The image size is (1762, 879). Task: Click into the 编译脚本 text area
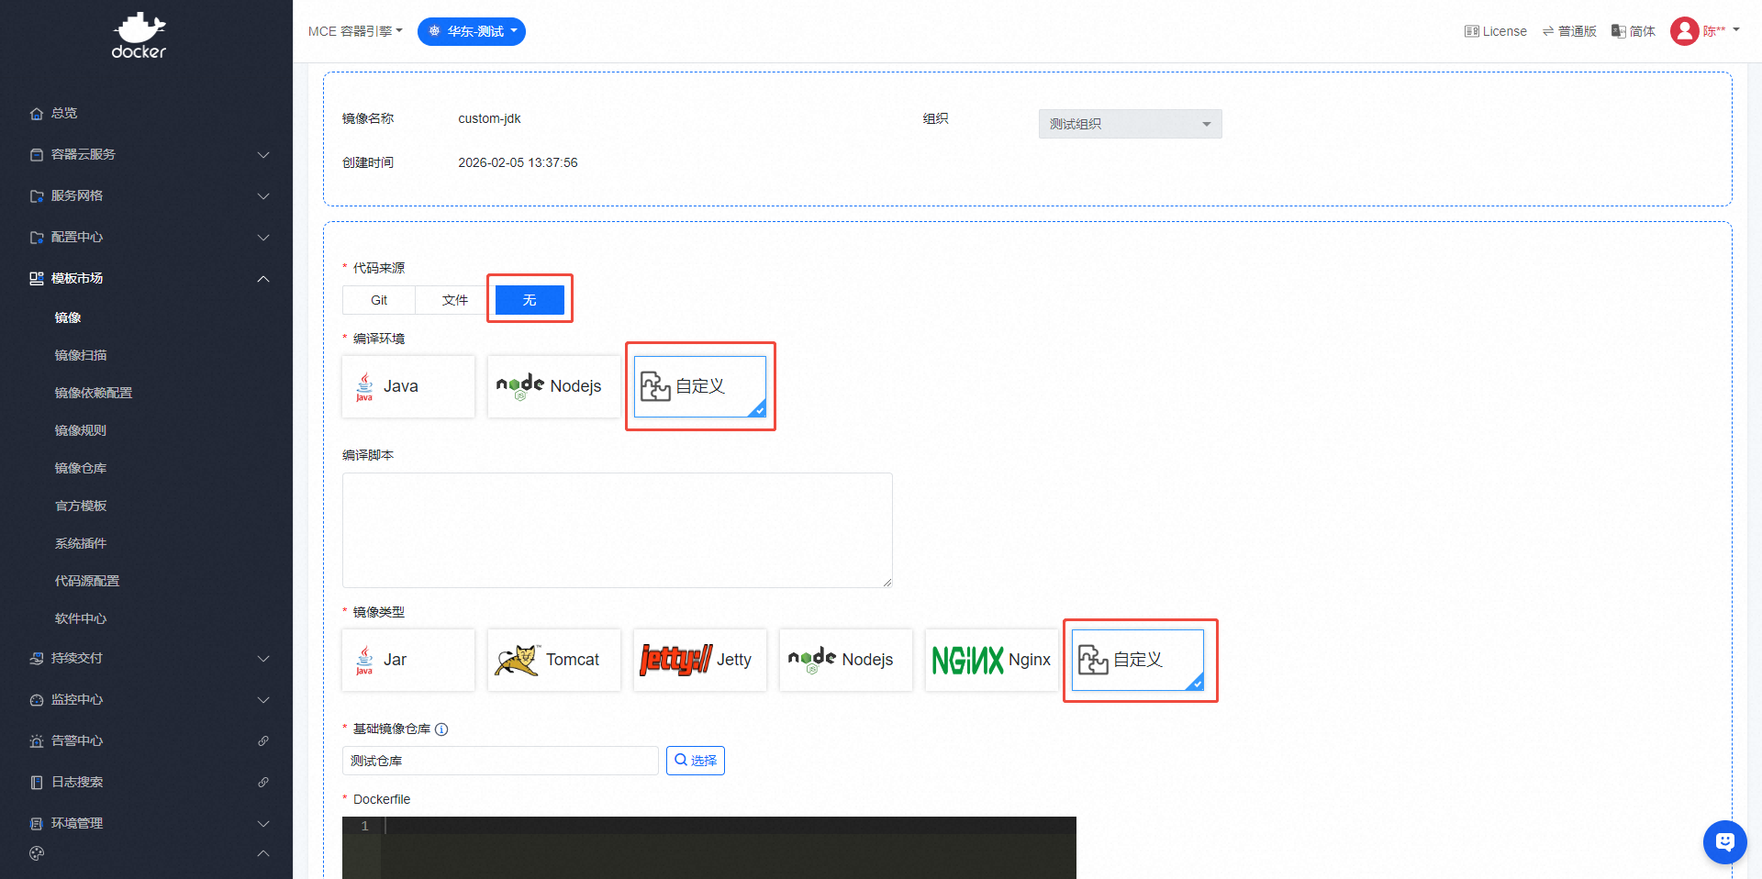617,530
